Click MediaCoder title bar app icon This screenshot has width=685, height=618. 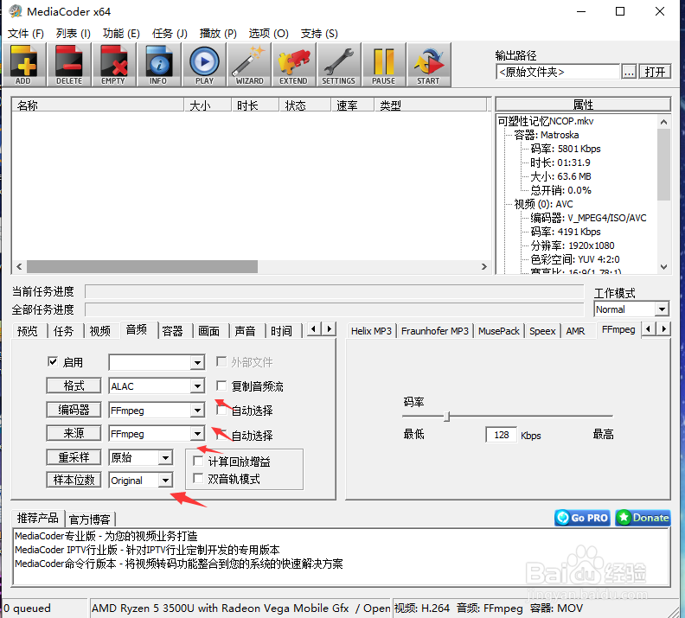[16, 11]
